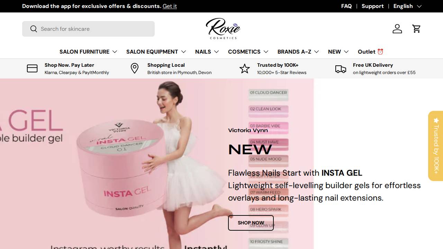Click the SHOP NOW button
This screenshot has height=249, width=443.
pos(251,223)
